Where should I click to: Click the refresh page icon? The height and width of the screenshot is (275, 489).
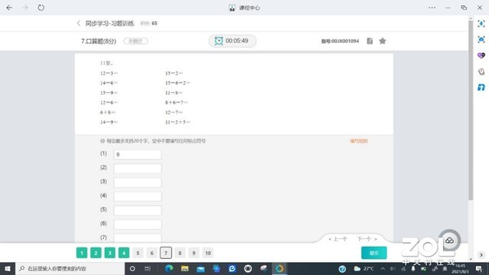[x=40, y=8]
